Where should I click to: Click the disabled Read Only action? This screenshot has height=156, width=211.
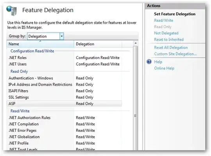[x=163, y=27]
